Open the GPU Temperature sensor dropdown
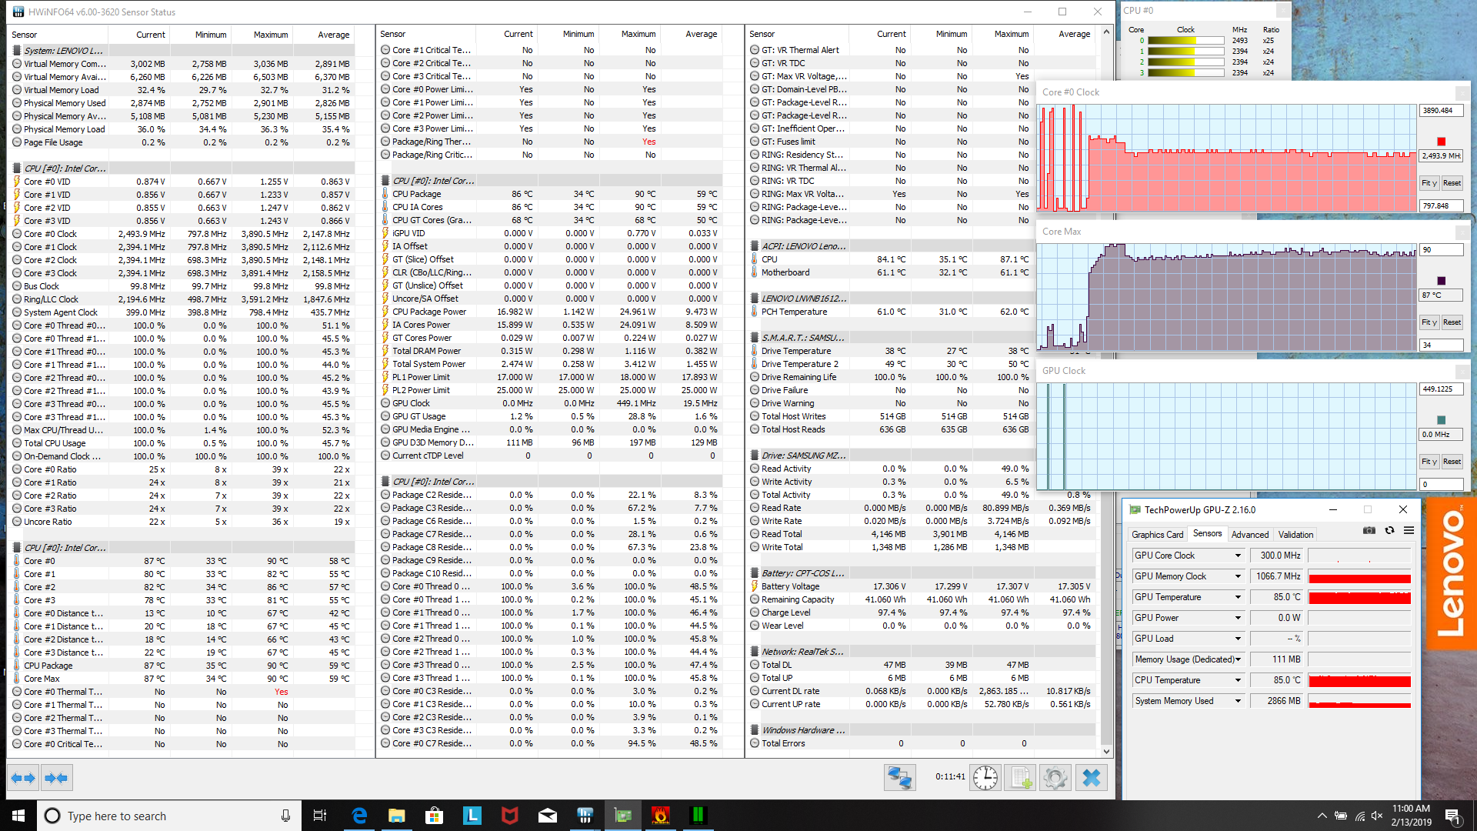 click(1238, 597)
